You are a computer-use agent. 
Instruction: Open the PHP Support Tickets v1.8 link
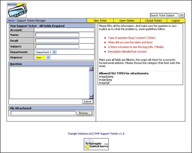point(109,134)
